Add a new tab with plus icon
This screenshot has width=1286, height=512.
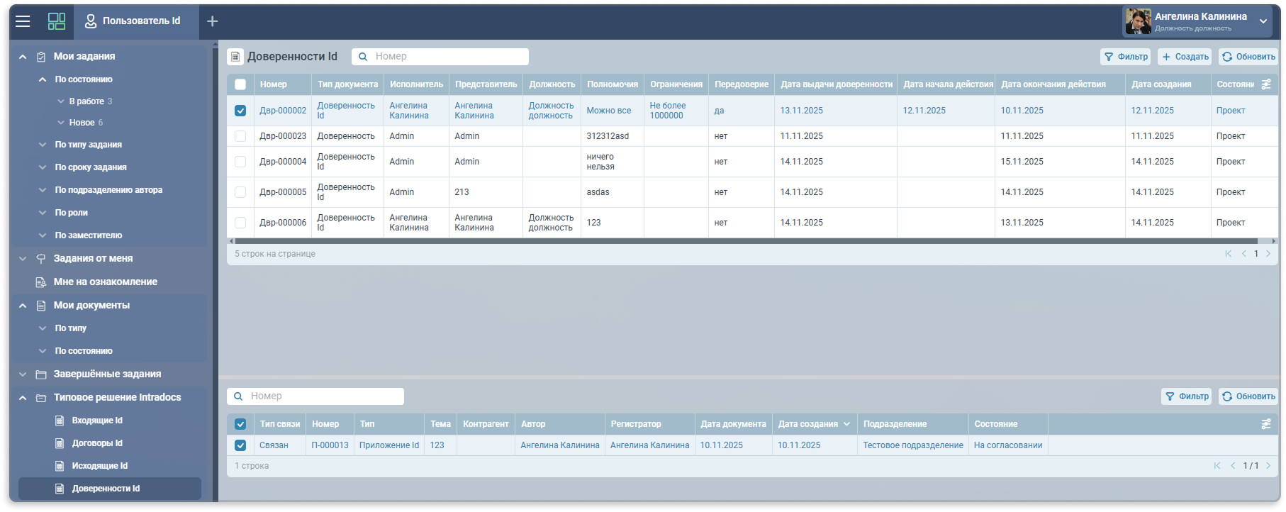coord(212,21)
